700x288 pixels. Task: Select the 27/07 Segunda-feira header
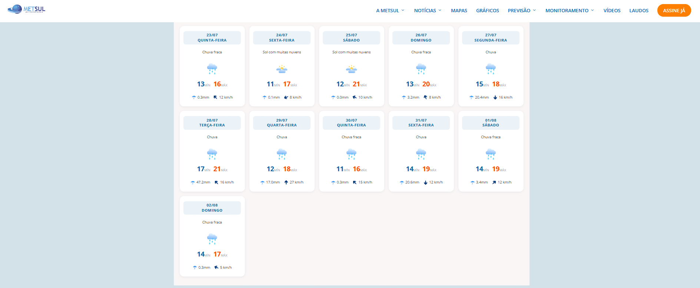click(x=491, y=38)
